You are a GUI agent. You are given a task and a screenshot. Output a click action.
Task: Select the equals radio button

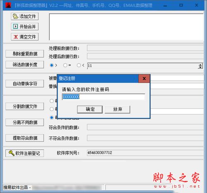(65, 65)
